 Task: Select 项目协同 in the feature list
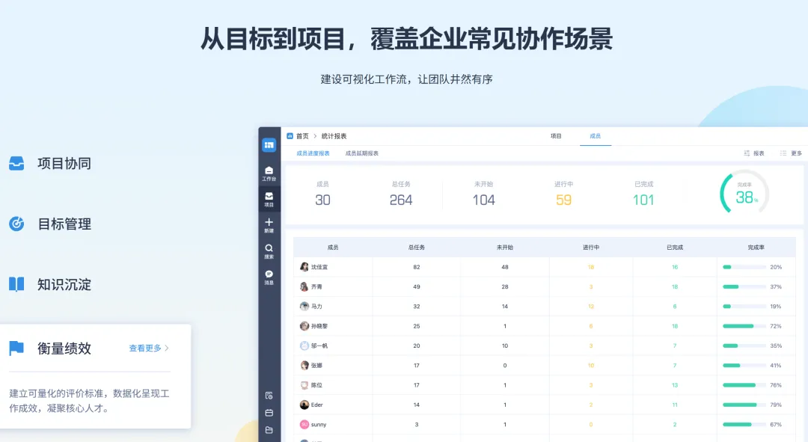[64, 163]
